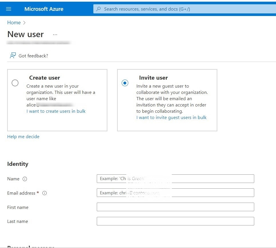Click into the First name input field
The image size is (276, 248).
175,207
